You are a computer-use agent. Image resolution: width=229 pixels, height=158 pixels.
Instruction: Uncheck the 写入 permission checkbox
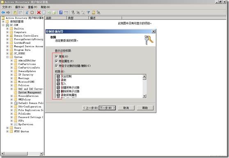[x=58, y=84]
